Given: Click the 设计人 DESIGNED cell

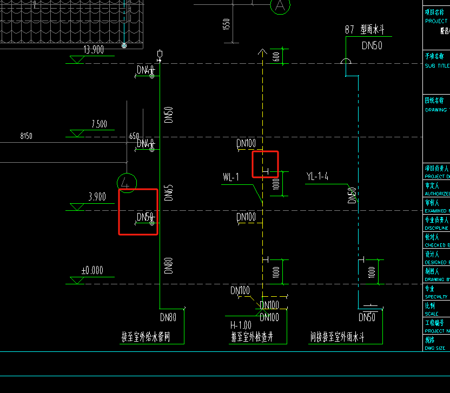Looking at the screenshot, I should [436, 257].
